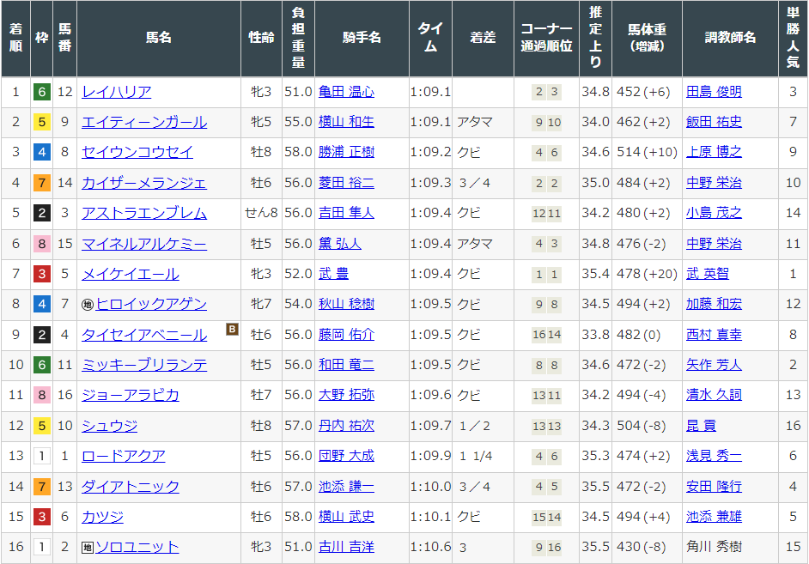Viewport: 809px width, 564px height.
Task: Click the circled 地 icon before ヒロイックアゲン
Action: coord(88,305)
